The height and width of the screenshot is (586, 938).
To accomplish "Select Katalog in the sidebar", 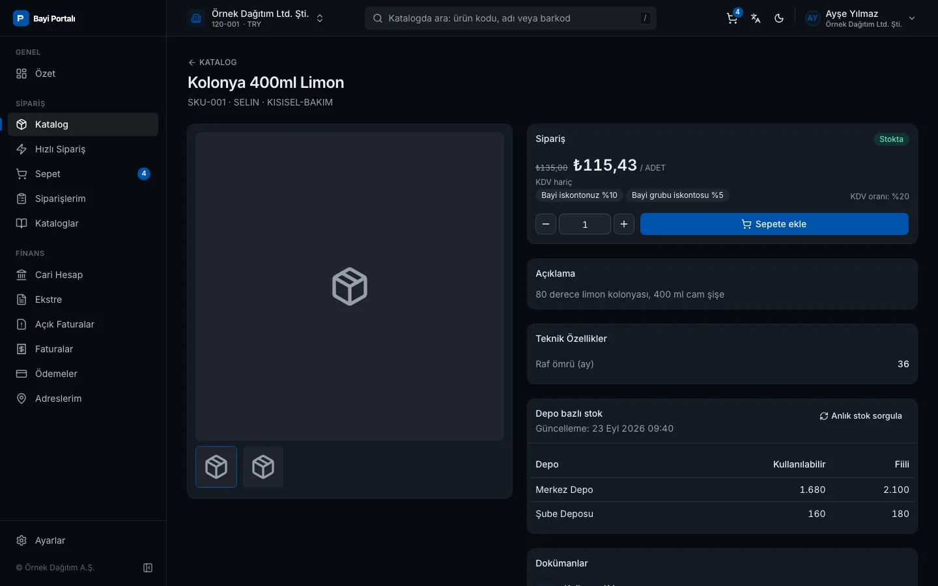I will pos(83,124).
